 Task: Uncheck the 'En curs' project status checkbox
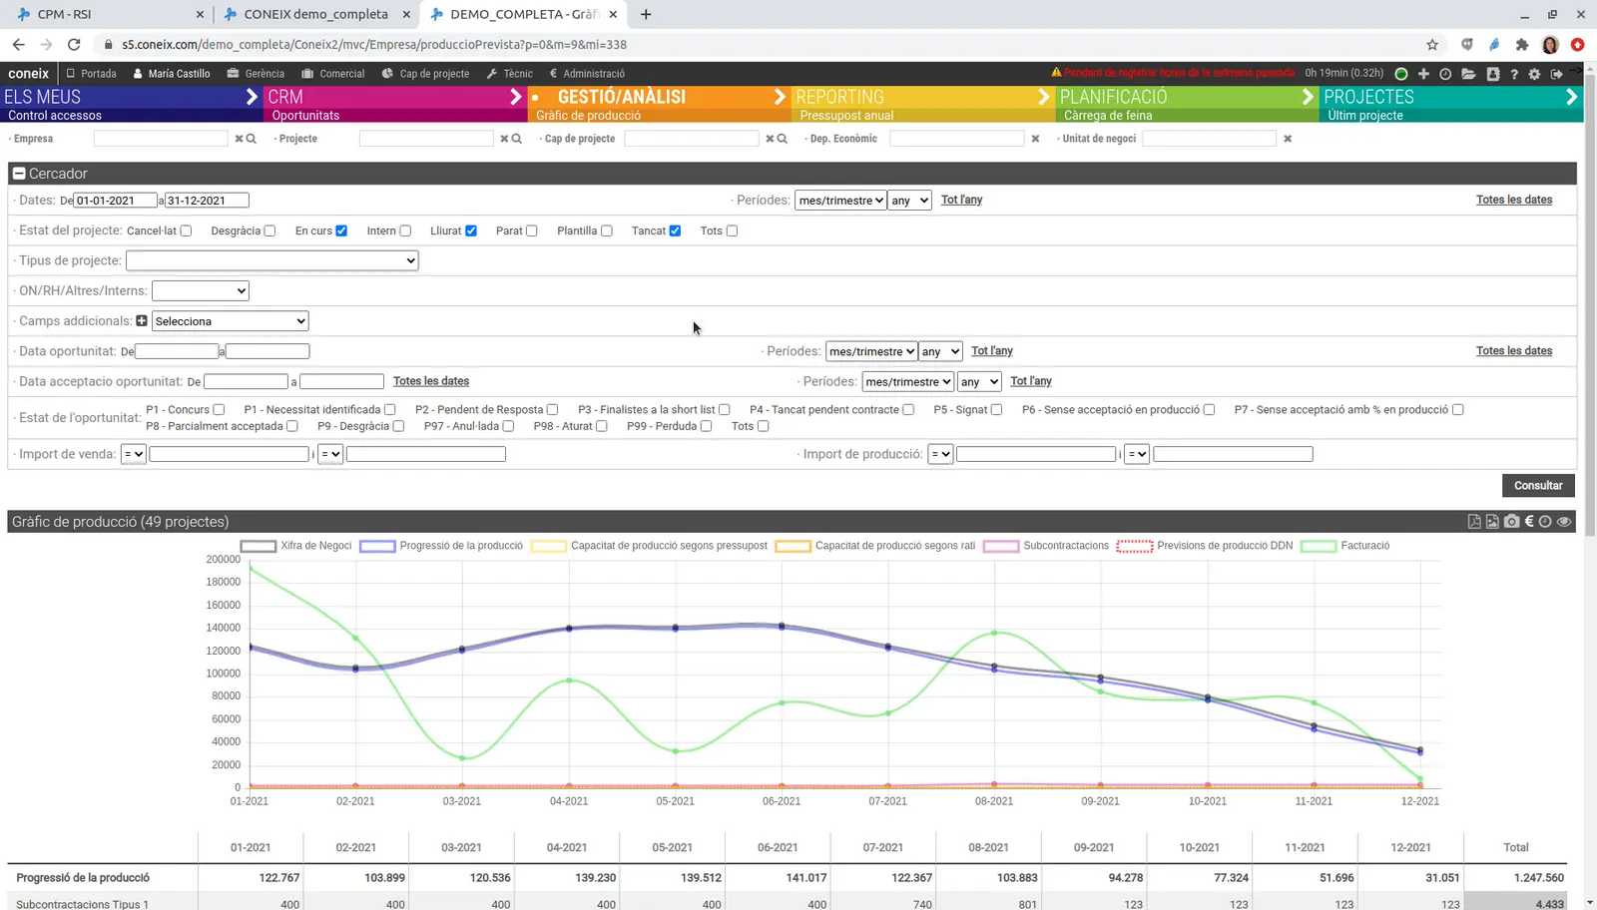[341, 230]
